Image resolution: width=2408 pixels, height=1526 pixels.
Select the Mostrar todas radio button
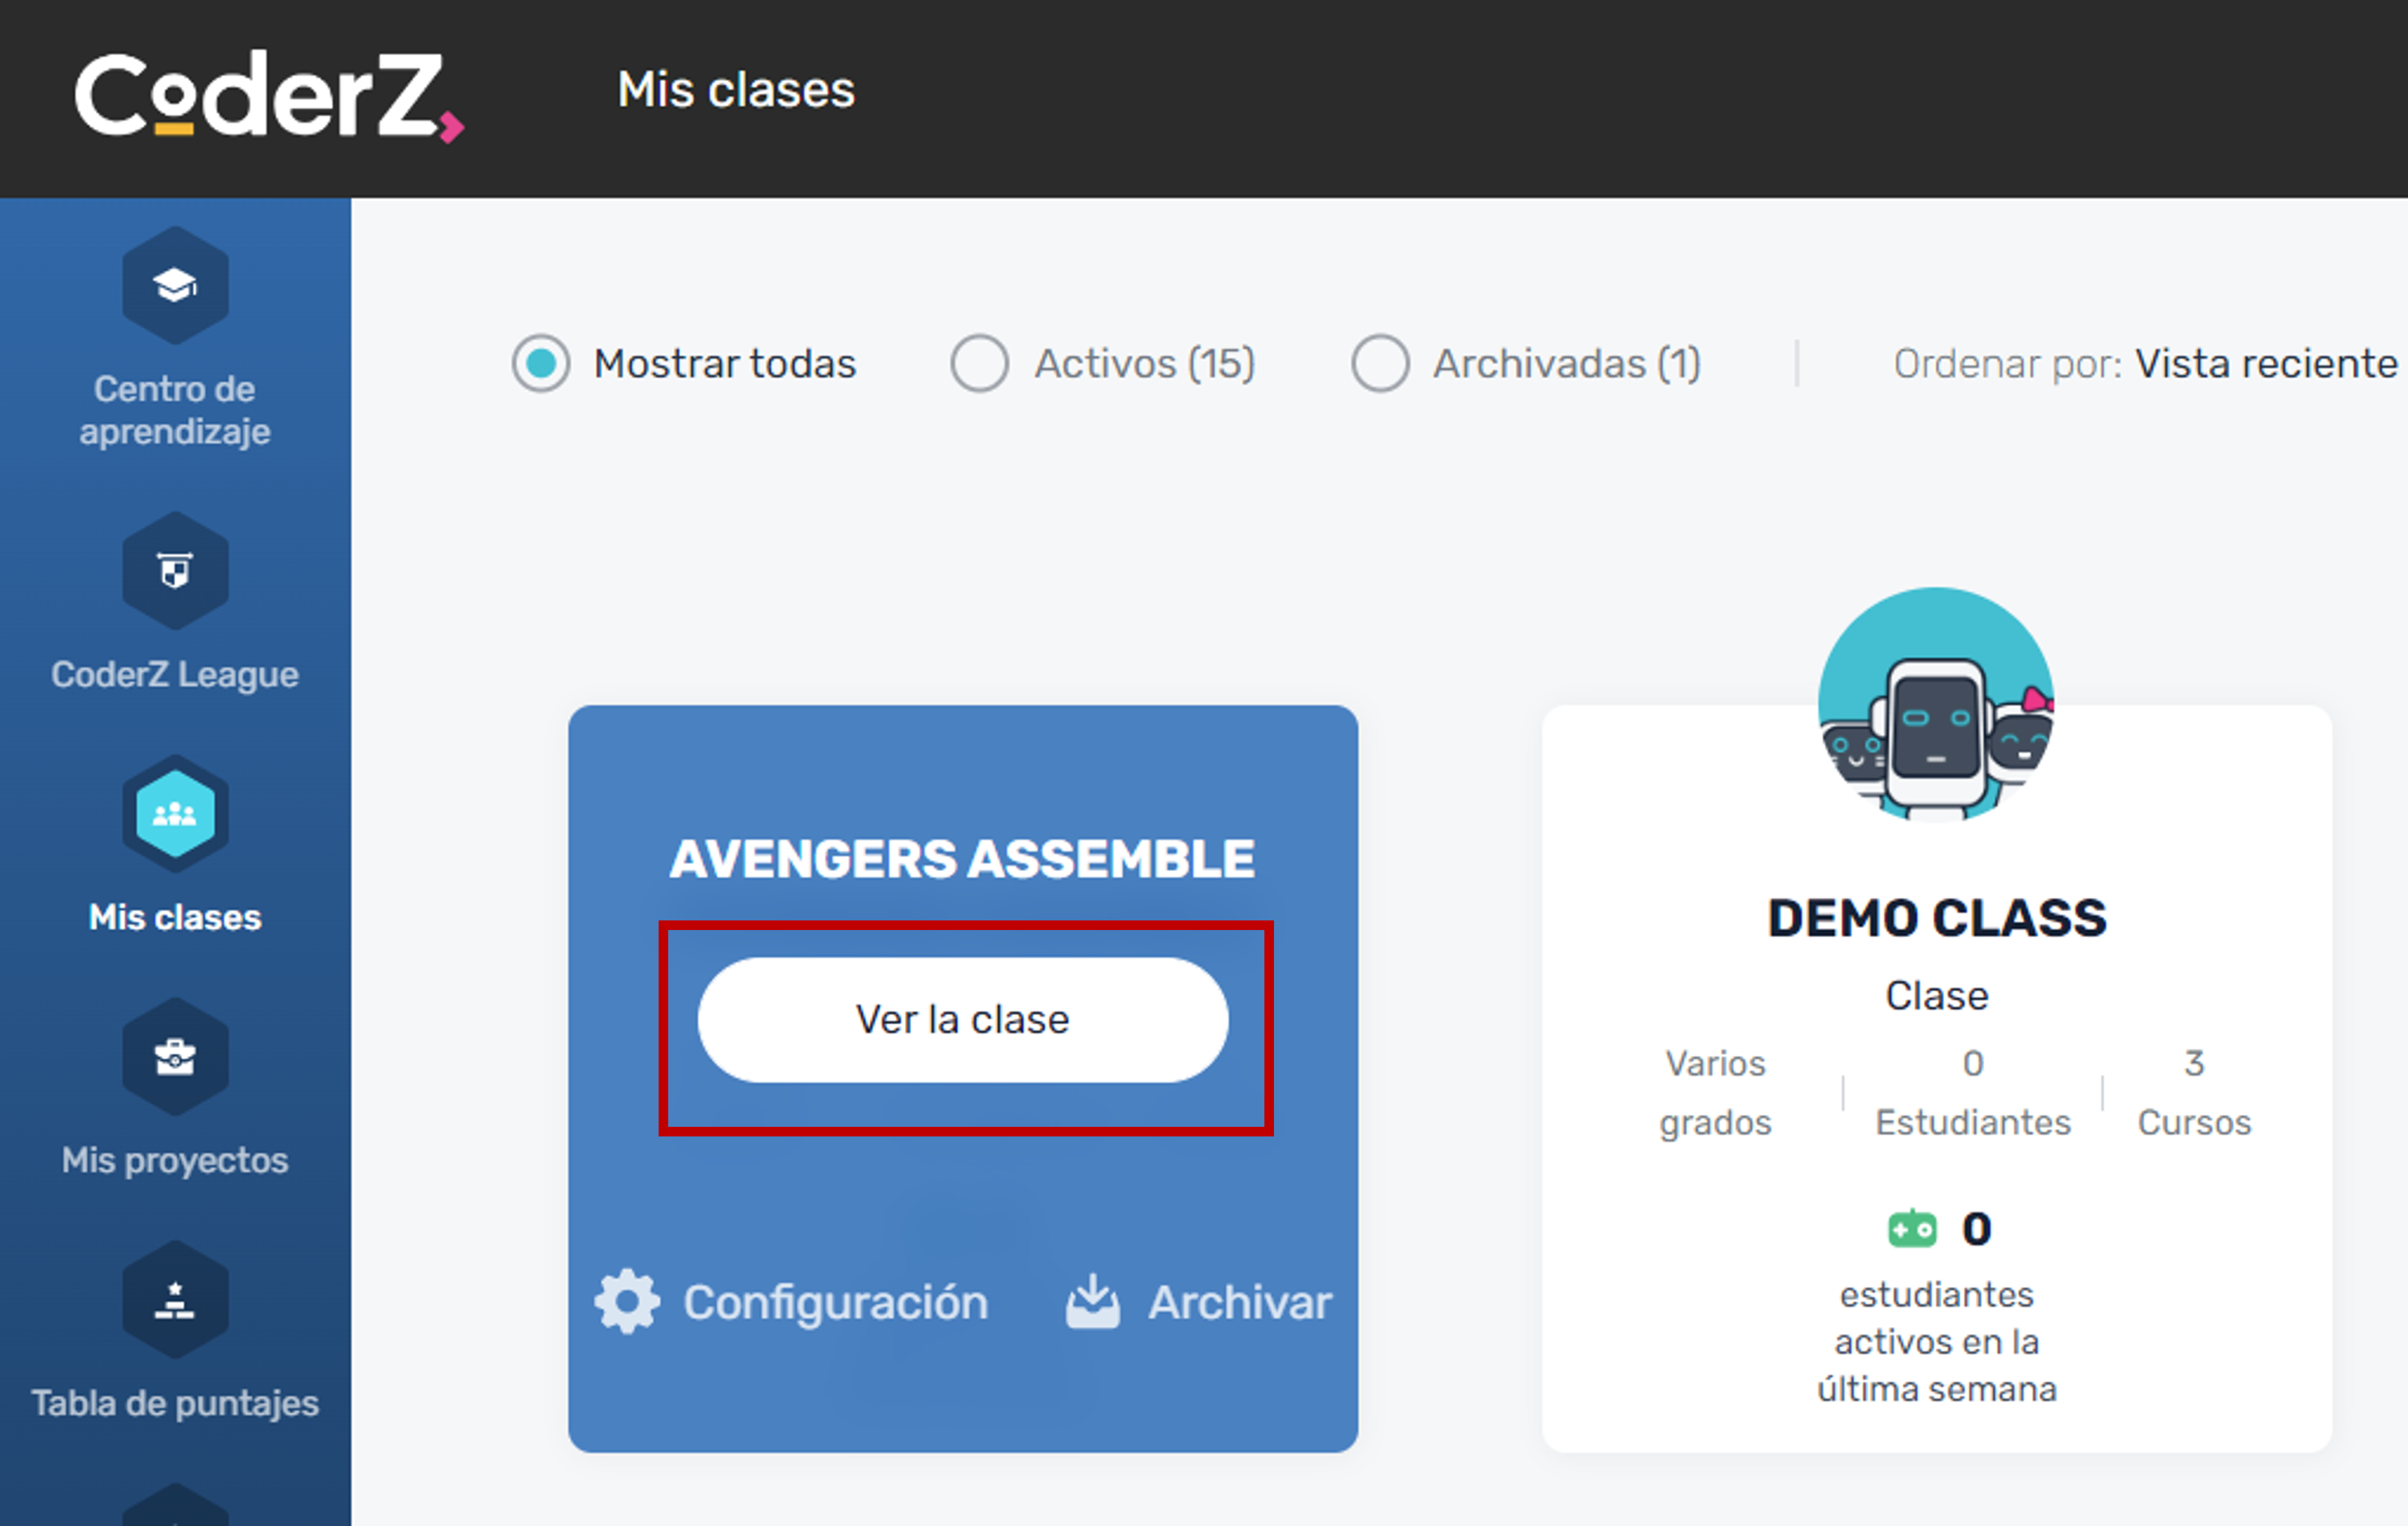click(x=541, y=363)
